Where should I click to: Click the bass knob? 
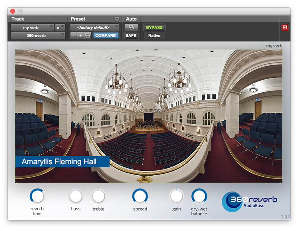point(76,196)
